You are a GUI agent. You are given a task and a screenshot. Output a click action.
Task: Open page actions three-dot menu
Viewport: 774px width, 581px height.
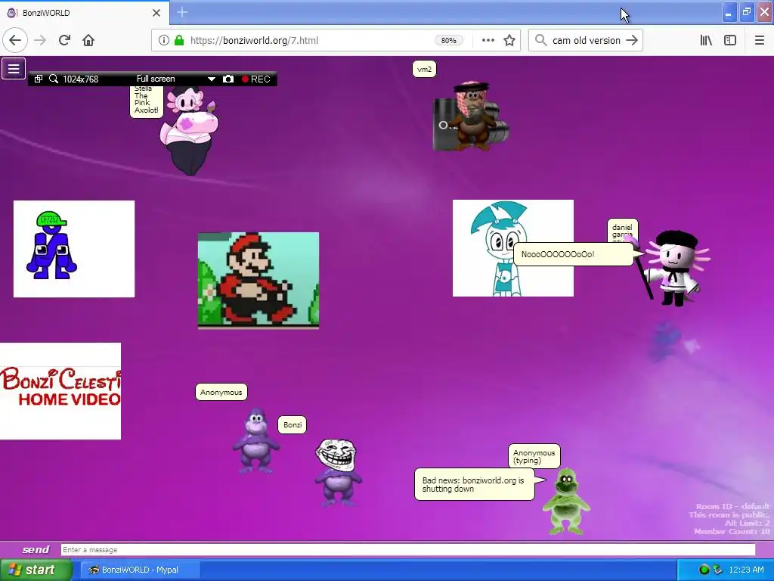488,41
